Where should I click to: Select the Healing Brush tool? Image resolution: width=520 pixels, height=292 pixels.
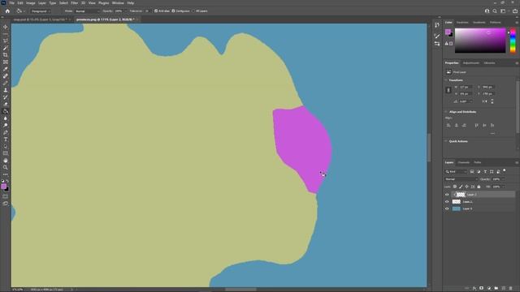click(6, 76)
